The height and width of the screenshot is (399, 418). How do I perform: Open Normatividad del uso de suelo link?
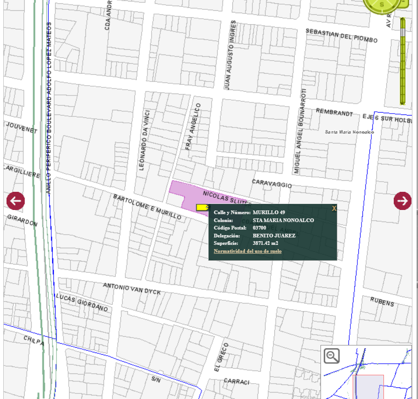pos(247,251)
